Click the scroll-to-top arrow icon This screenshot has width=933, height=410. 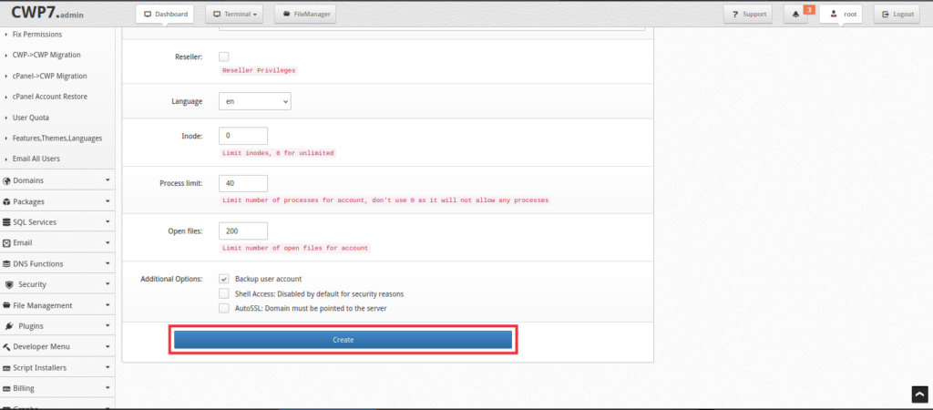pos(919,395)
